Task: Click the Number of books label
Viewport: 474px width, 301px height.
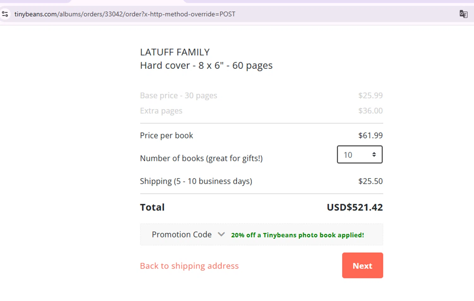Action: [x=201, y=158]
